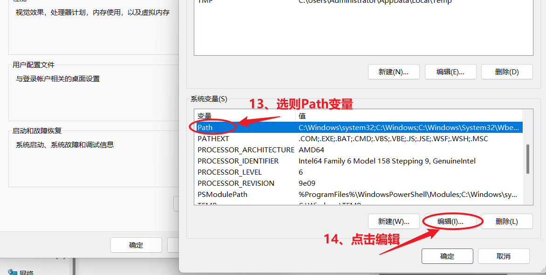
Task: Select the Path system variable row
Action: (x=358, y=127)
